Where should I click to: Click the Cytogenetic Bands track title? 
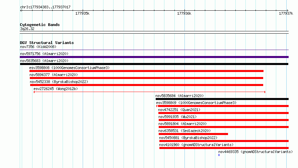40,25
